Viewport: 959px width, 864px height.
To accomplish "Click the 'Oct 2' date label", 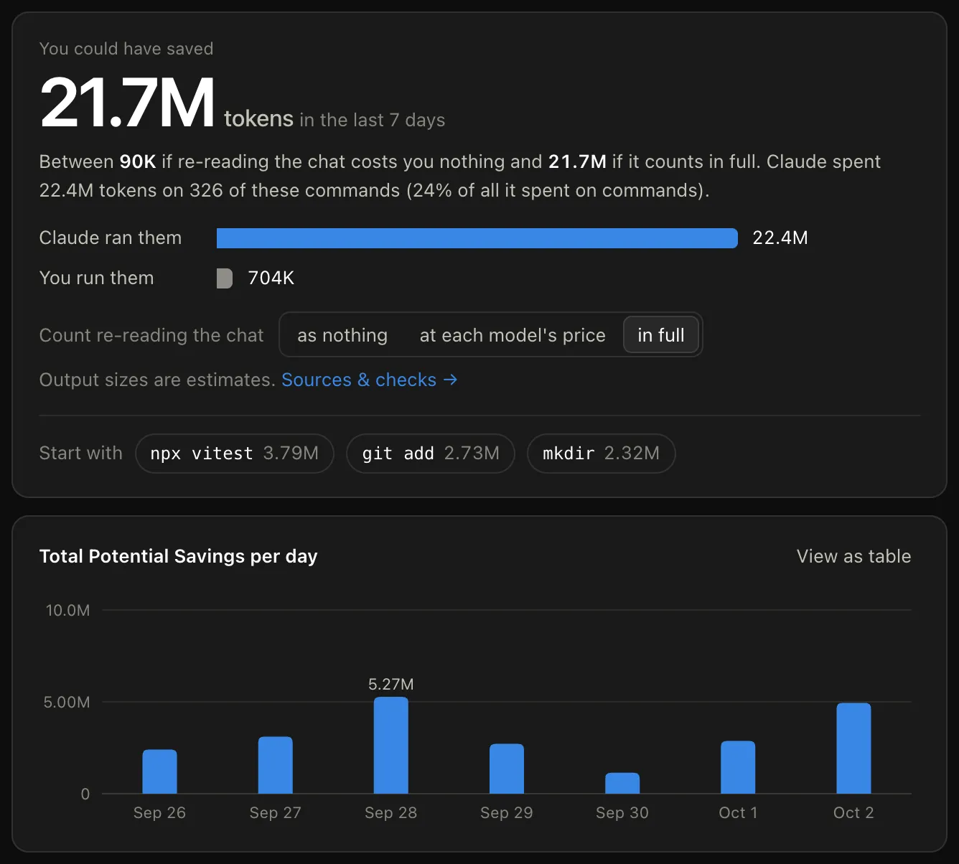I will (x=853, y=813).
